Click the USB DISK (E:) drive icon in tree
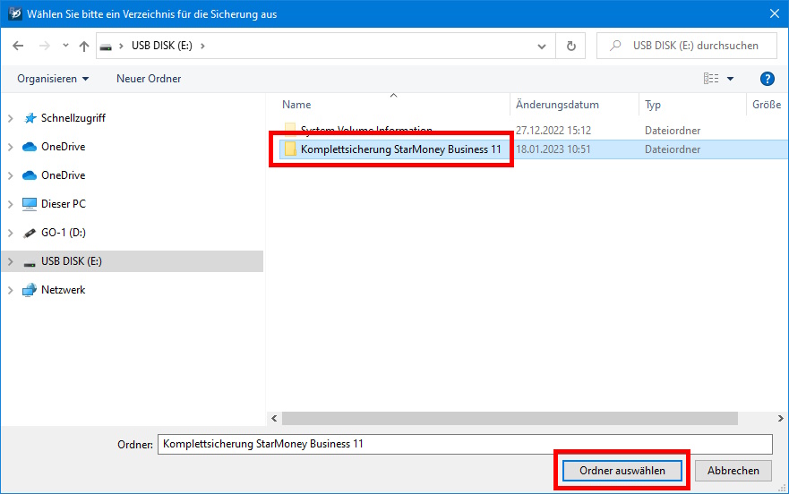 pyautogui.click(x=30, y=263)
